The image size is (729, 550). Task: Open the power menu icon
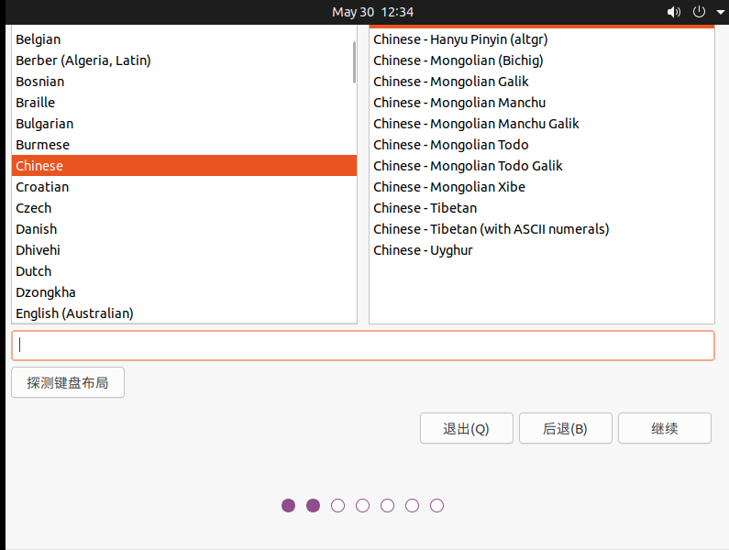(x=699, y=12)
